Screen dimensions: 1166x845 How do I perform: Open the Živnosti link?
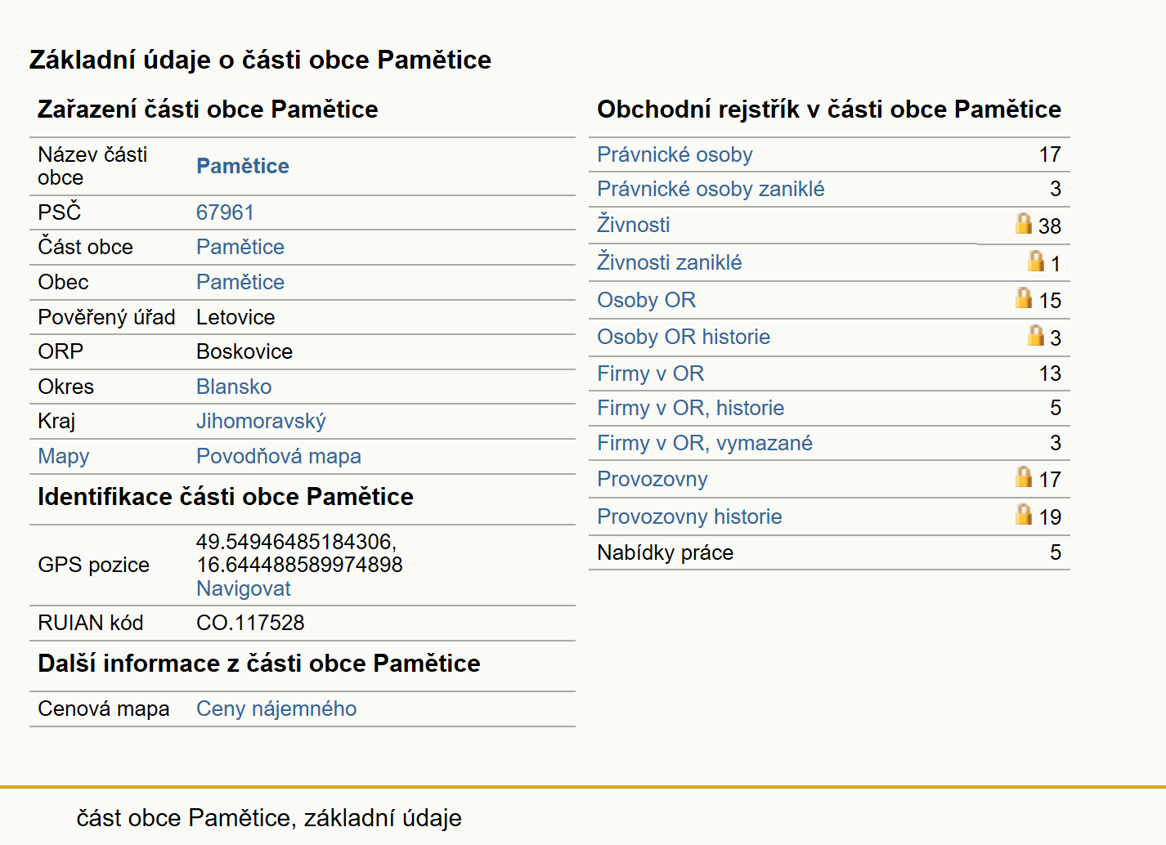(x=633, y=225)
